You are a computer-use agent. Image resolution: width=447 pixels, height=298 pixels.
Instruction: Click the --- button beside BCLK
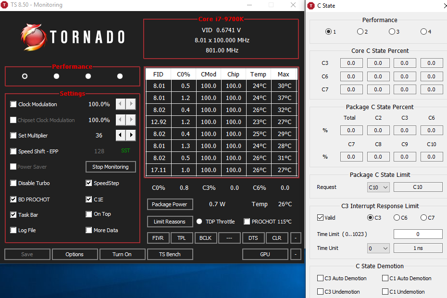pos(229,238)
